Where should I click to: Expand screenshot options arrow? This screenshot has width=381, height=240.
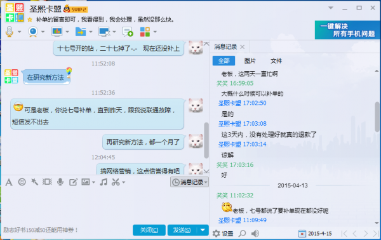123,182
